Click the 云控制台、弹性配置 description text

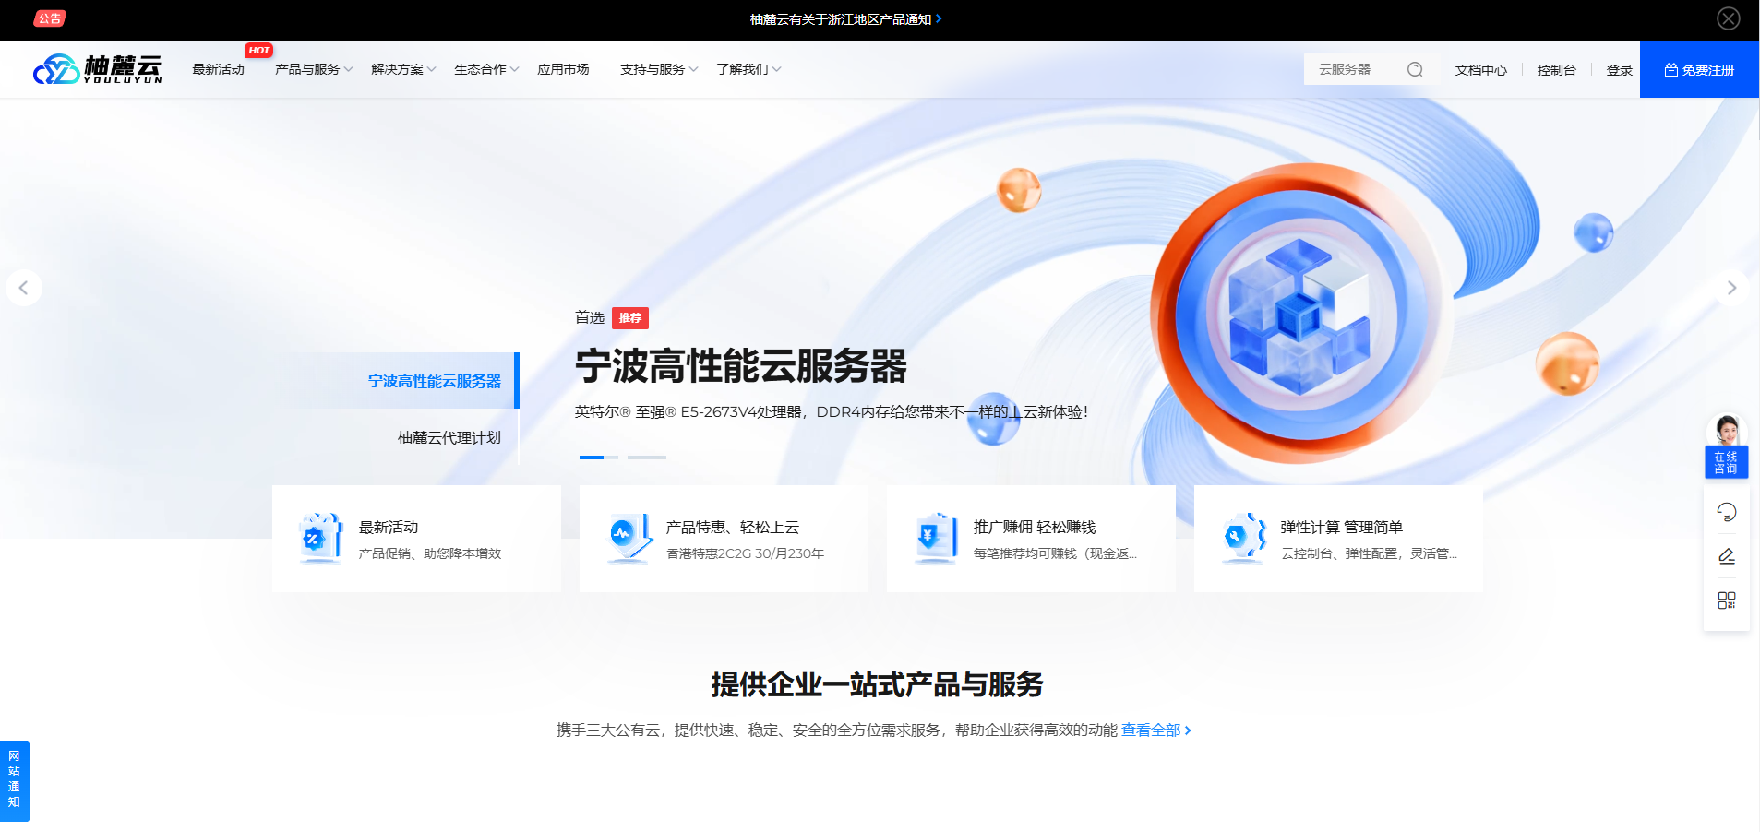(x=1369, y=553)
